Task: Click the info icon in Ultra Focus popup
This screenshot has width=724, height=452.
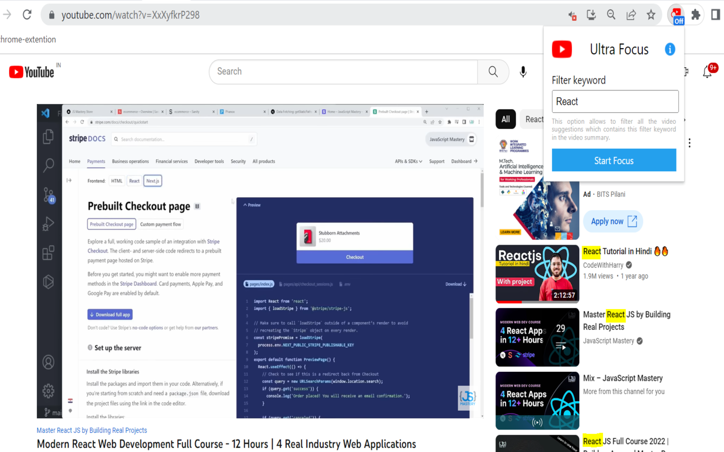Action: tap(670, 49)
